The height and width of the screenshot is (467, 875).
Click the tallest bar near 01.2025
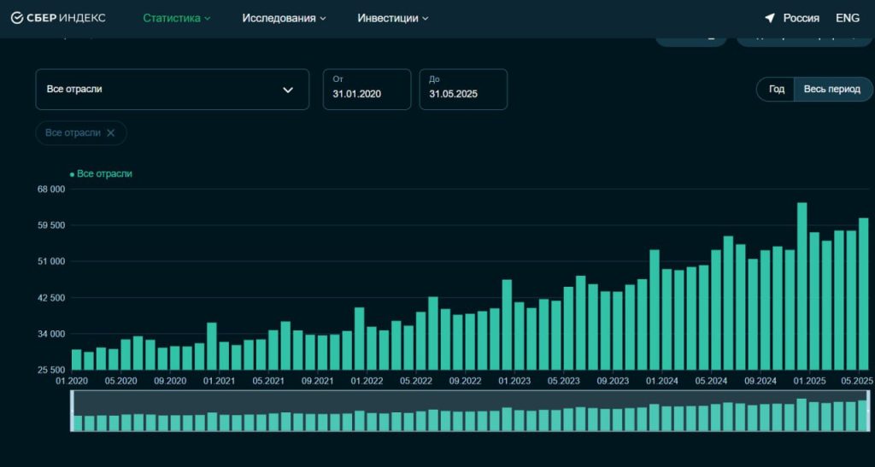[x=802, y=286]
